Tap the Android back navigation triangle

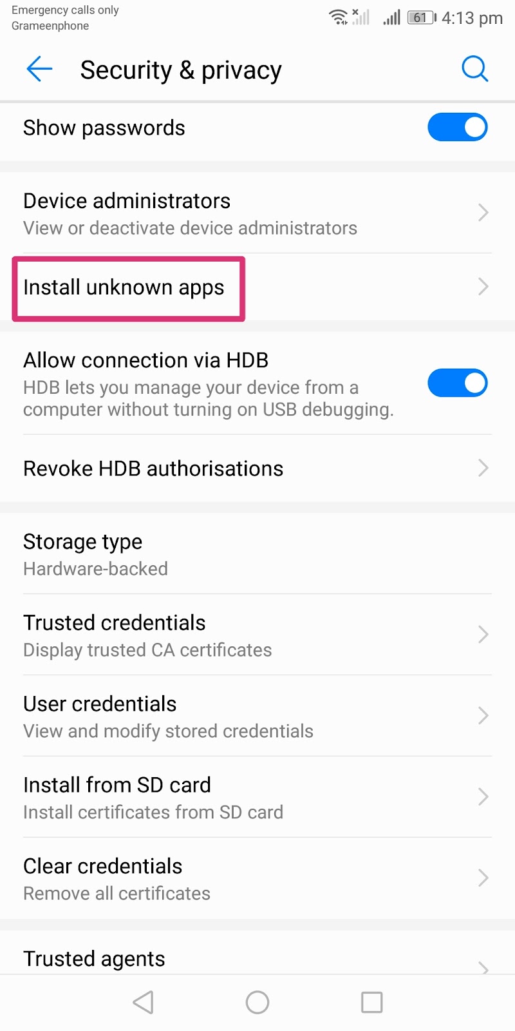143,1002
